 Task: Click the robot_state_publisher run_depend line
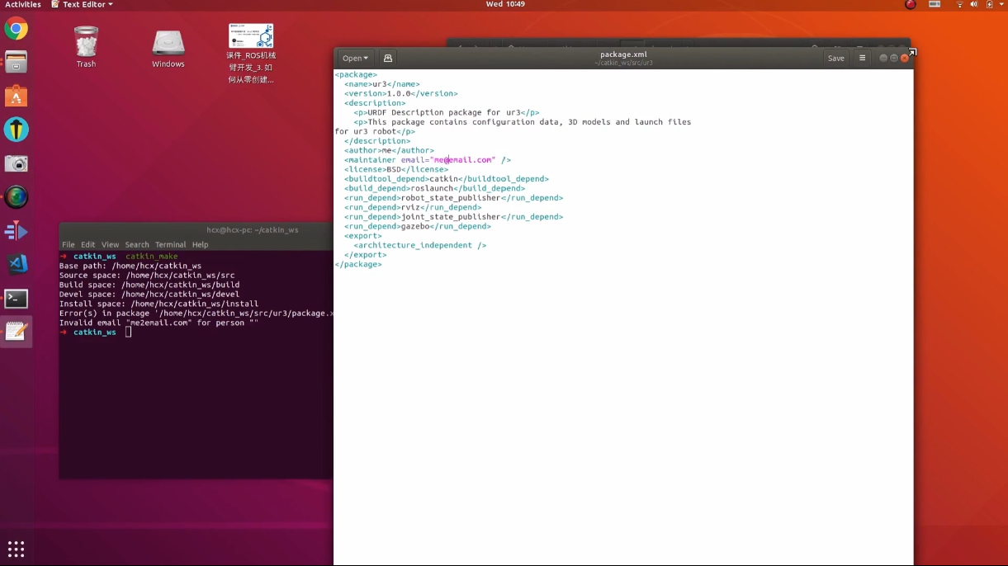[x=453, y=198]
